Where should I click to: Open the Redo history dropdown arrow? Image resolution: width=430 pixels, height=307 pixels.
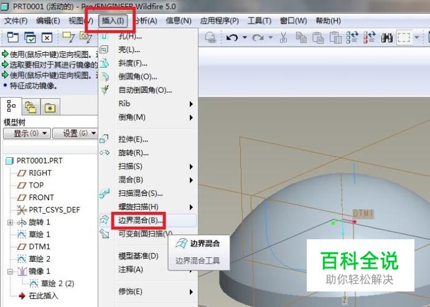tap(271, 37)
